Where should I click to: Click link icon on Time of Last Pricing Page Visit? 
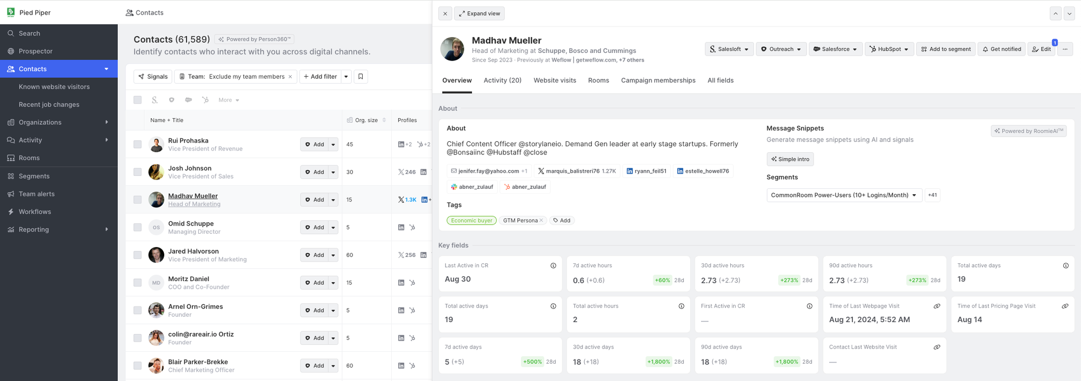(1065, 306)
